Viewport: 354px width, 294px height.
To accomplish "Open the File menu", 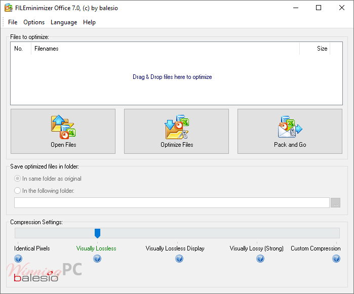I will pos(13,22).
